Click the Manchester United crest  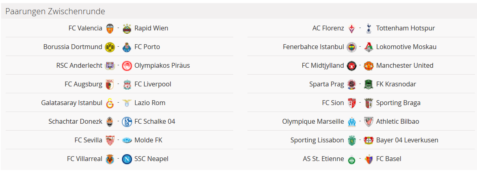tap(369, 66)
